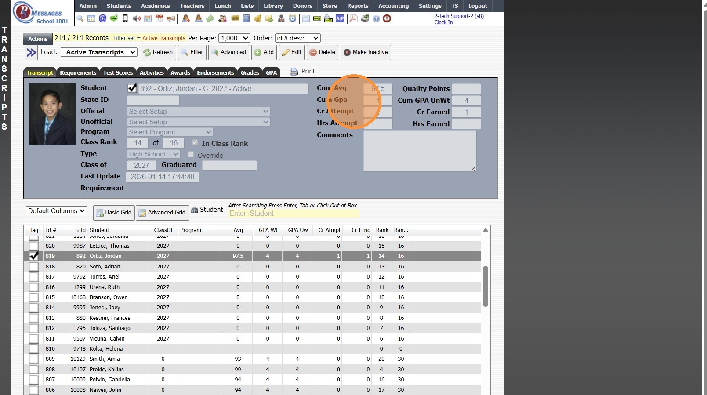Untag the Ortiz, Jordan row checkbox

33,256
